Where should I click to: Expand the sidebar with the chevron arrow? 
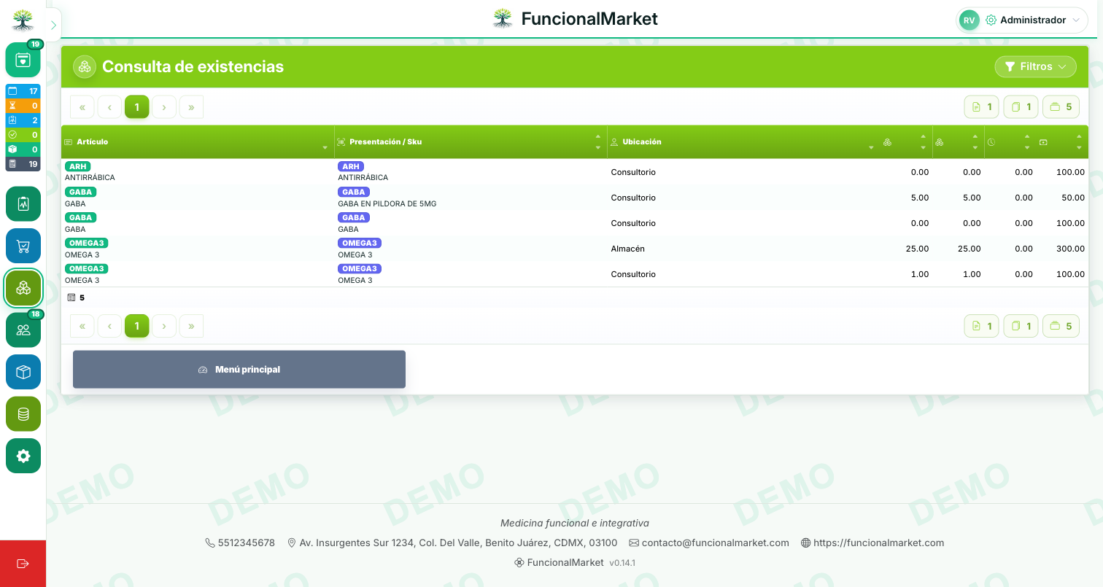(x=53, y=25)
